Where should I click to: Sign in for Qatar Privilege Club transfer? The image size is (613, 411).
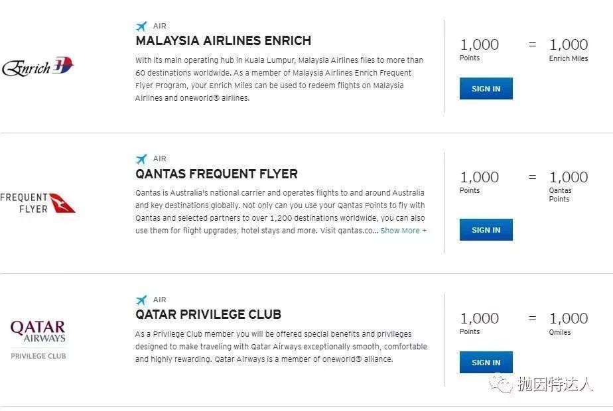point(486,362)
